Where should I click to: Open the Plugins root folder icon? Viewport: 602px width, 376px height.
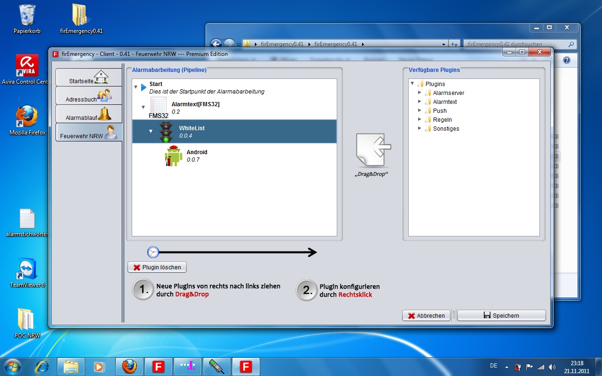pyautogui.click(x=420, y=84)
